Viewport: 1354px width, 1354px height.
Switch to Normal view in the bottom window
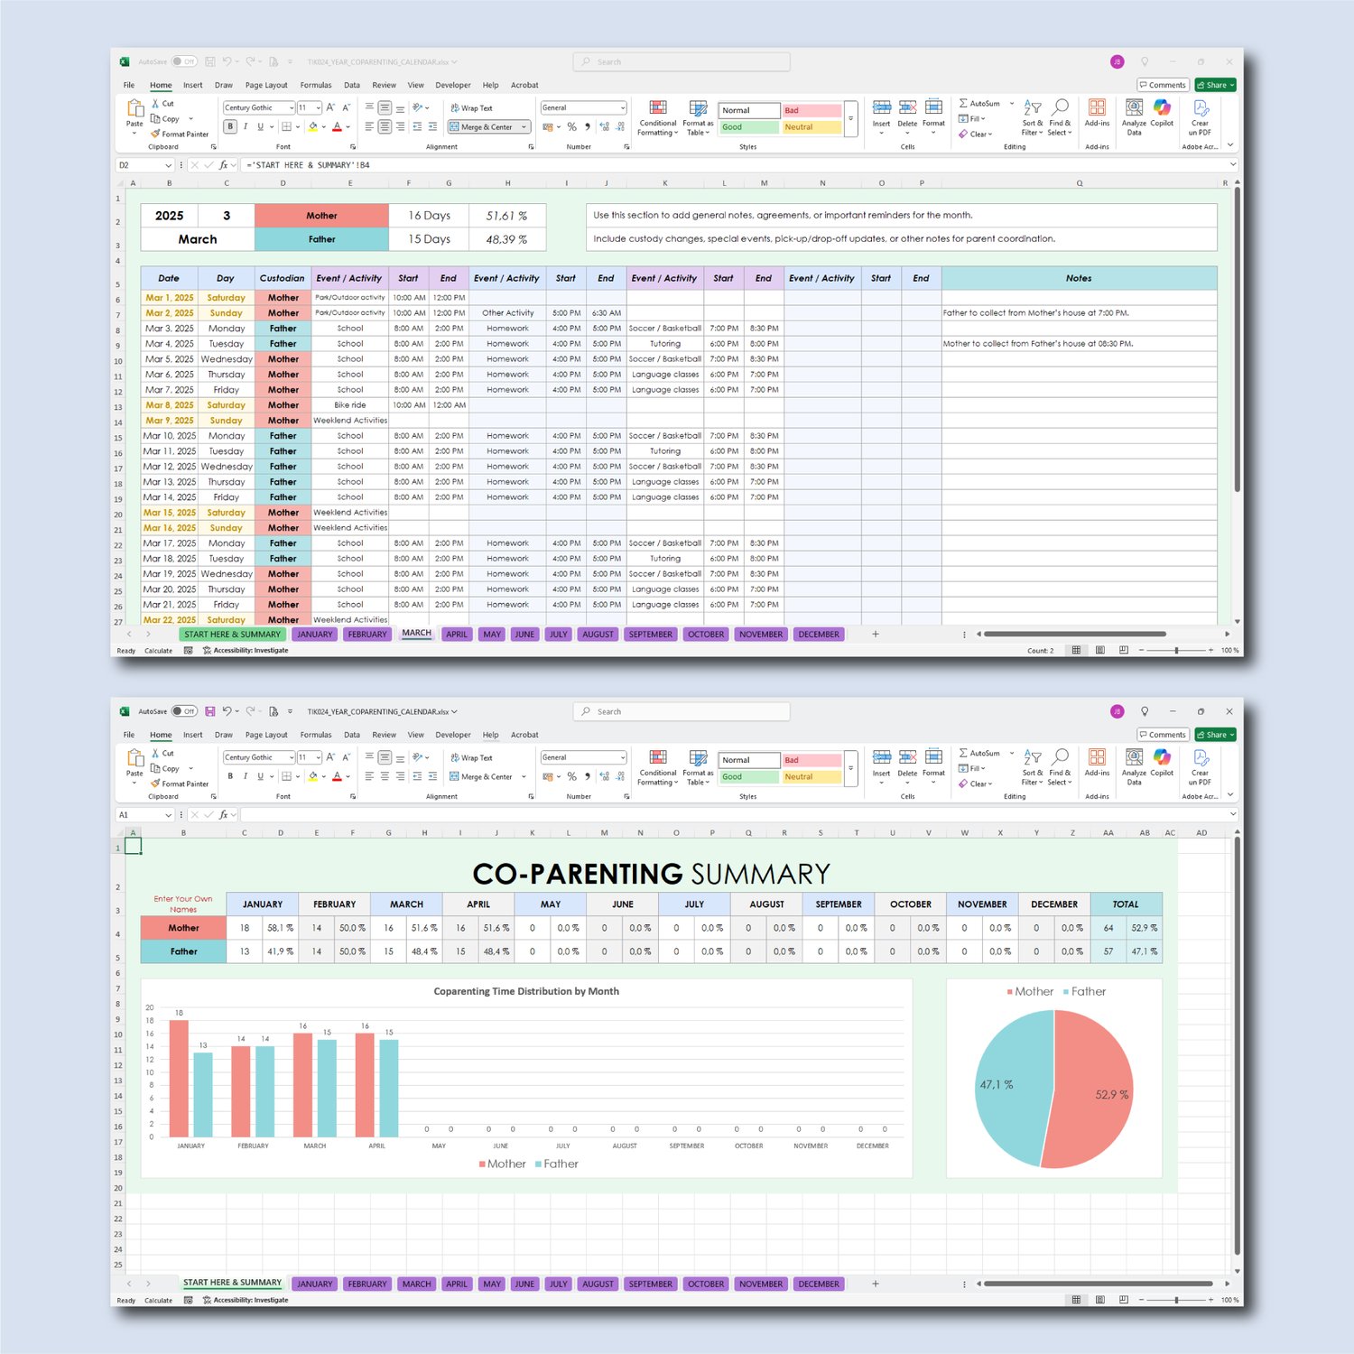tap(1076, 1300)
